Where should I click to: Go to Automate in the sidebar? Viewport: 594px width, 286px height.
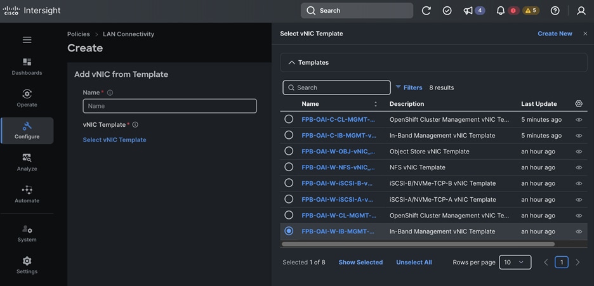coord(27,195)
